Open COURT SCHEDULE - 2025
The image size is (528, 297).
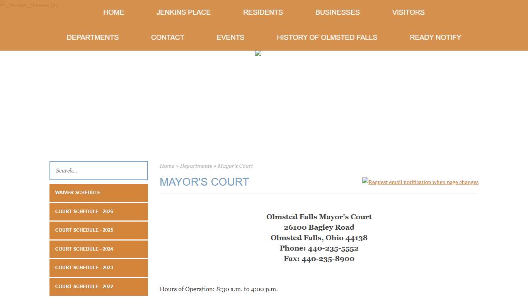tap(99, 230)
